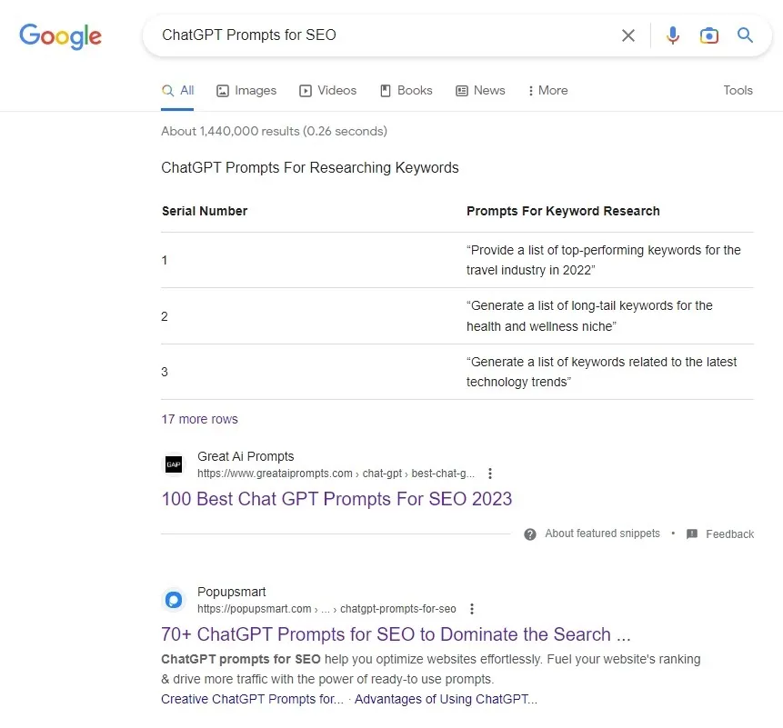This screenshot has height=728, width=783.
Task: Open the More search filters dropdown
Action: pos(547,90)
